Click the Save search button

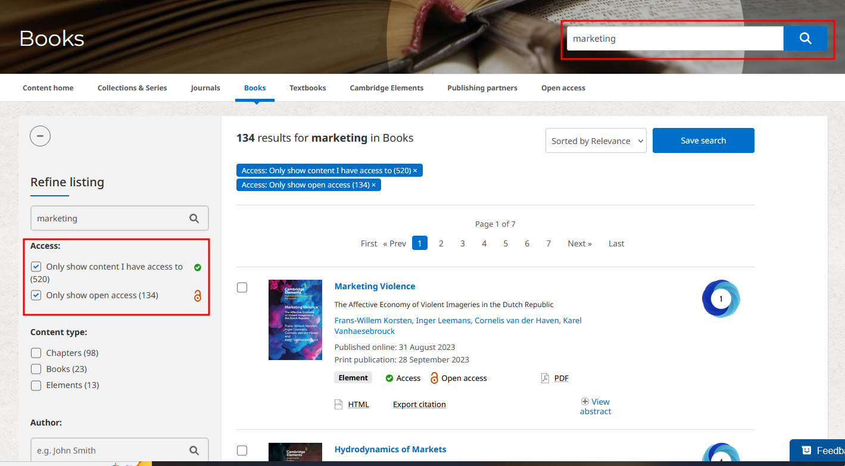tap(703, 140)
